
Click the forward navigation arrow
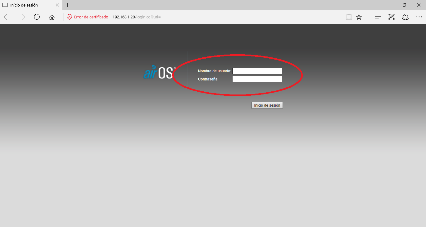[22, 17]
